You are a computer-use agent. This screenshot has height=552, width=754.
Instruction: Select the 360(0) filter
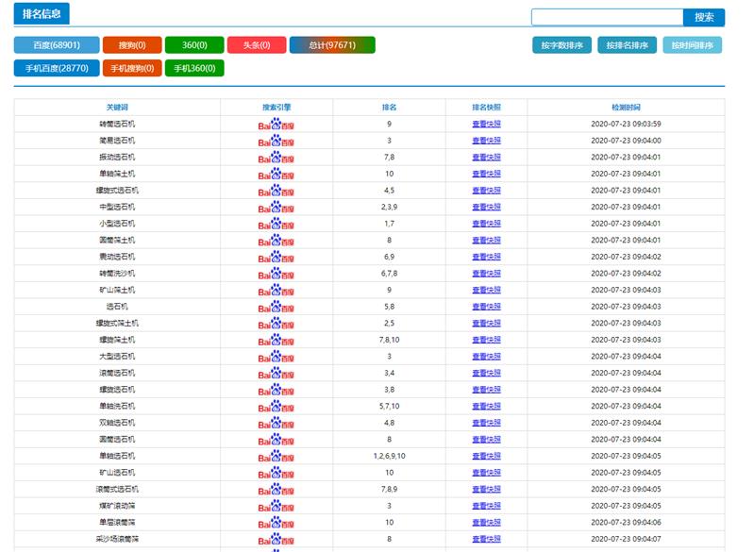(194, 45)
